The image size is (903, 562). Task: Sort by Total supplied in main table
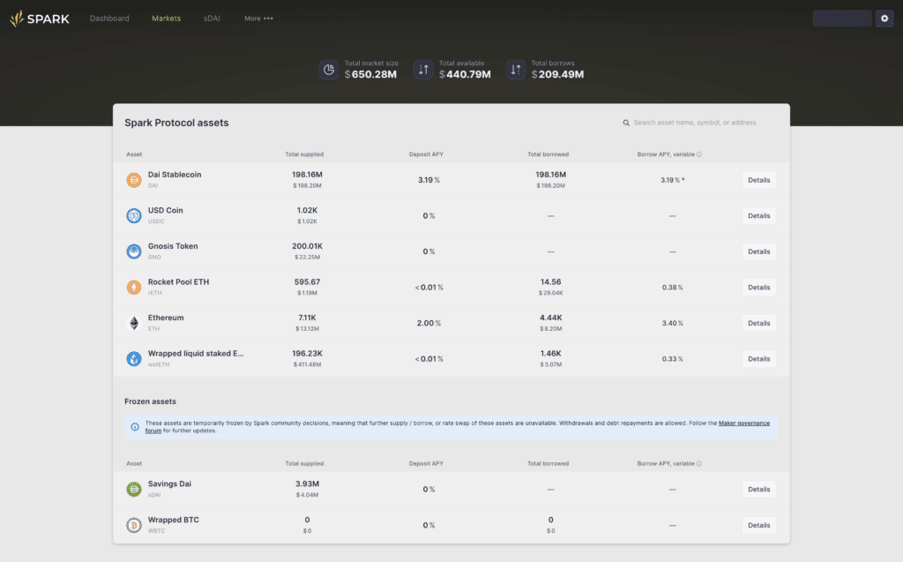click(x=304, y=154)
